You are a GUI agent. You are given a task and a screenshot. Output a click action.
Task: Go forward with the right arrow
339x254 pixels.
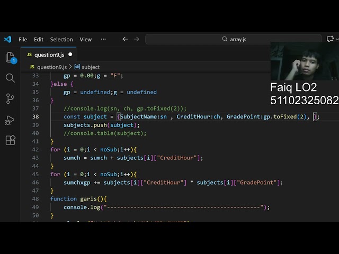[137, 39]
